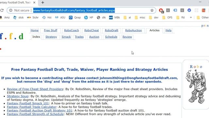Close the Fantasy Football Draft tab
Screen dimensions: 209x118
tap(34, 3)
